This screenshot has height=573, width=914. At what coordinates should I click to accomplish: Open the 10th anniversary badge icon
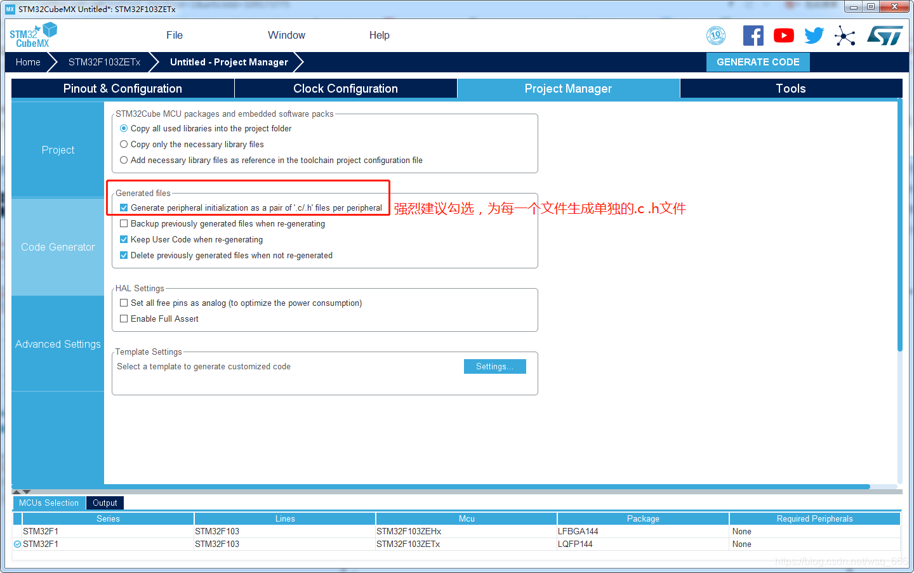pyautogui.click(x=716, y=36)
